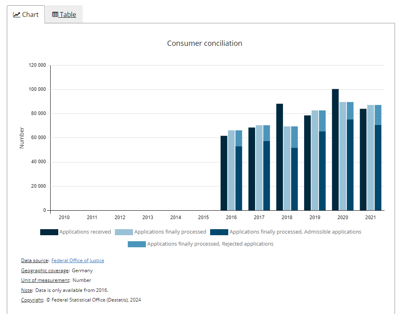Toggle Admissible applications legend swatch

(219, 232)
